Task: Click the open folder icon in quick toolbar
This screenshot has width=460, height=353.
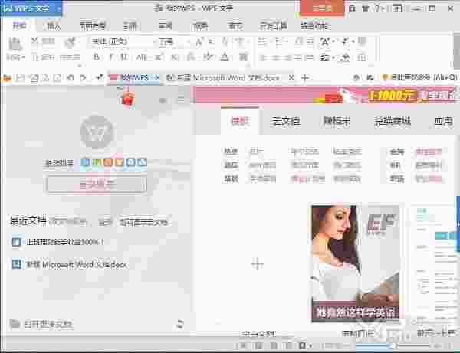Action: tap(7, 77)
